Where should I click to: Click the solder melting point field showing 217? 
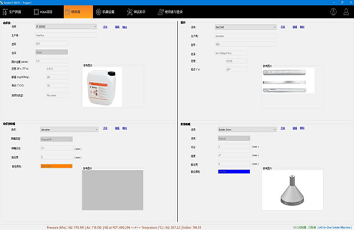tap(237, 69)
